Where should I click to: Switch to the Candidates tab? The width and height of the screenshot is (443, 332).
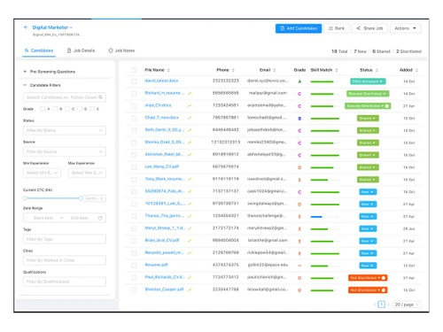point(39,50)
